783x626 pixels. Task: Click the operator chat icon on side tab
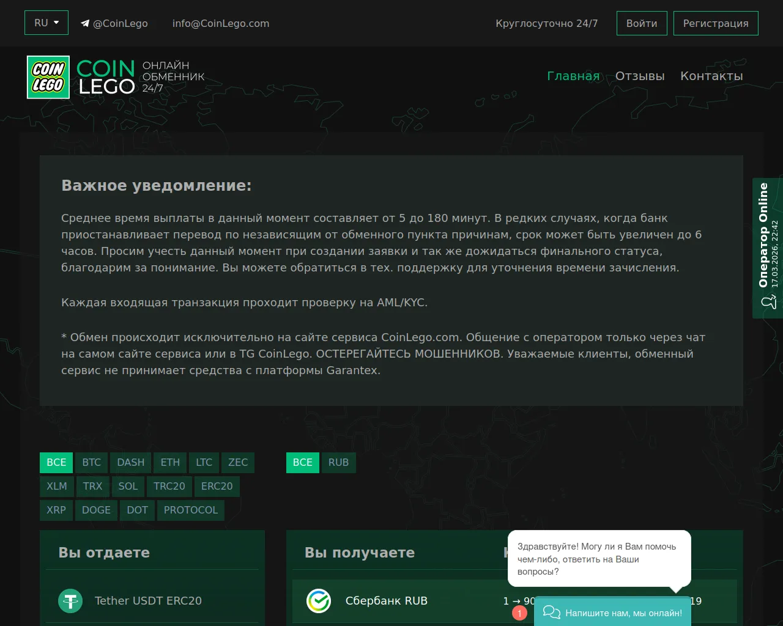click(768, 302)
